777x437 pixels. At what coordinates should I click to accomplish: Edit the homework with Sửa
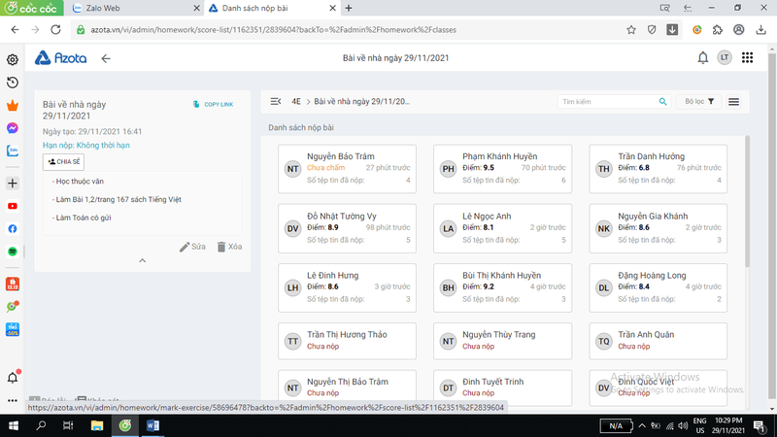192,247
